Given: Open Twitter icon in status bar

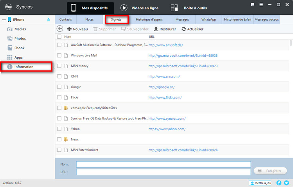Looking at the screenshot, I should pyautogui.click(x=286, y=183).
